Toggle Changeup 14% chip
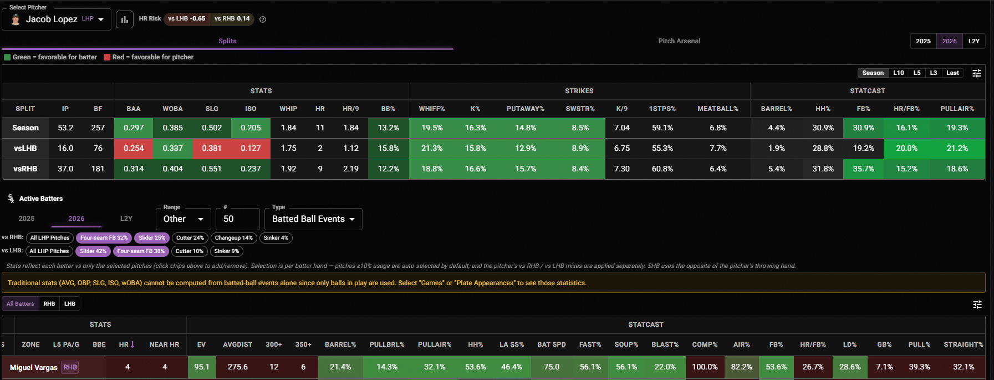994x380 pixels. [233, 238]
